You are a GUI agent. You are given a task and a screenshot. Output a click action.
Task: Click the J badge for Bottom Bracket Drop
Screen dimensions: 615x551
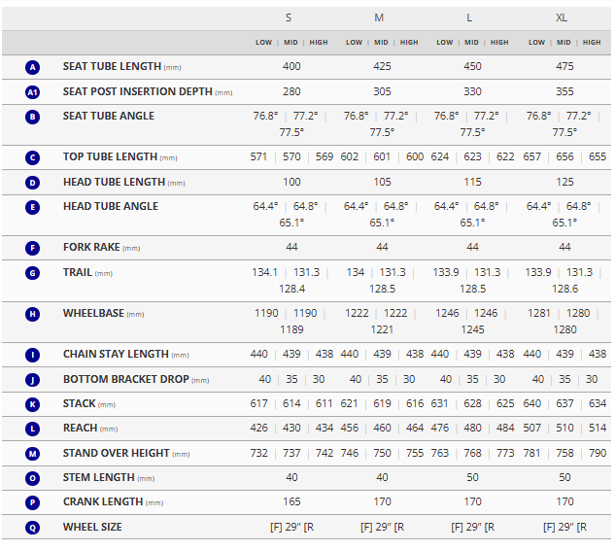coord(33,380)
